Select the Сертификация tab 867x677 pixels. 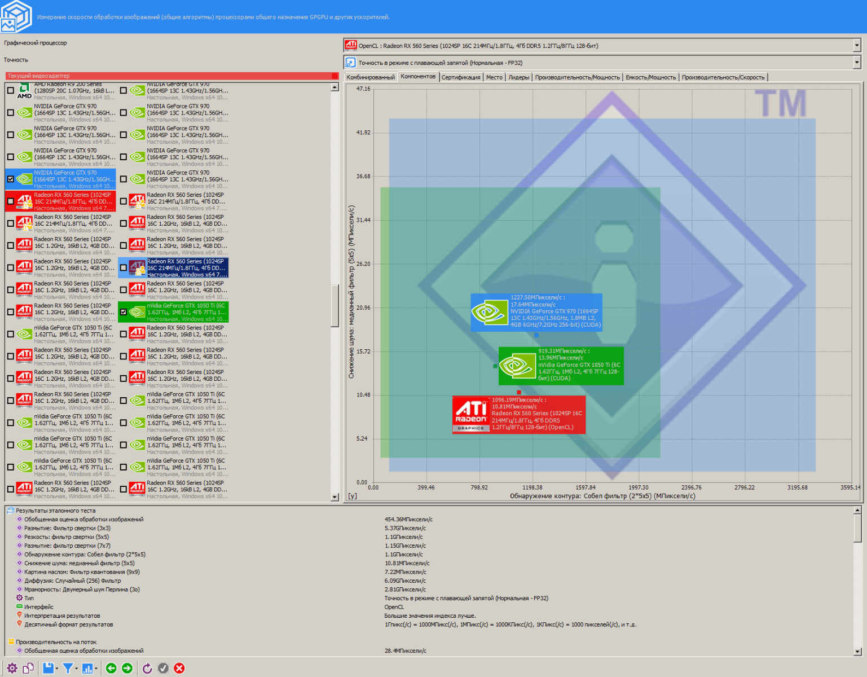(x=460, y=77)
